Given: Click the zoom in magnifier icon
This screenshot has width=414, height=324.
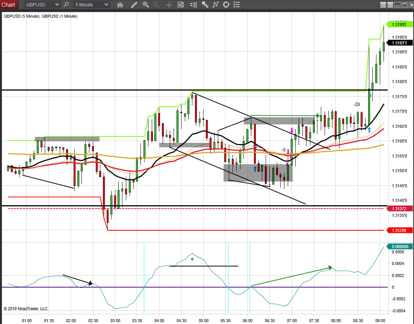Looking at the screenshot, I should pos(145,5).
